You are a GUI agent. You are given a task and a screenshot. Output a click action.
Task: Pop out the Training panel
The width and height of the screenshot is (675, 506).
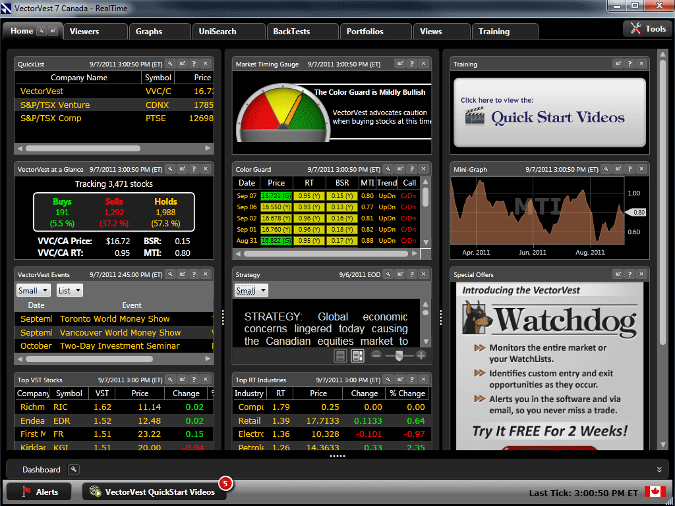click(618, 64)
